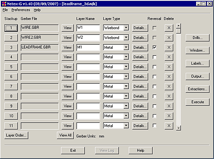This screenshot has width=214, height=159.
Task: Click the Exit button
Action: (x=73, y=151)
